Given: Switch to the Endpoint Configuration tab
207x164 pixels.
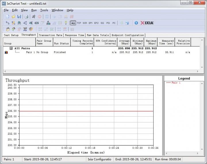Looking at the screenshot, I should [128, 35].
